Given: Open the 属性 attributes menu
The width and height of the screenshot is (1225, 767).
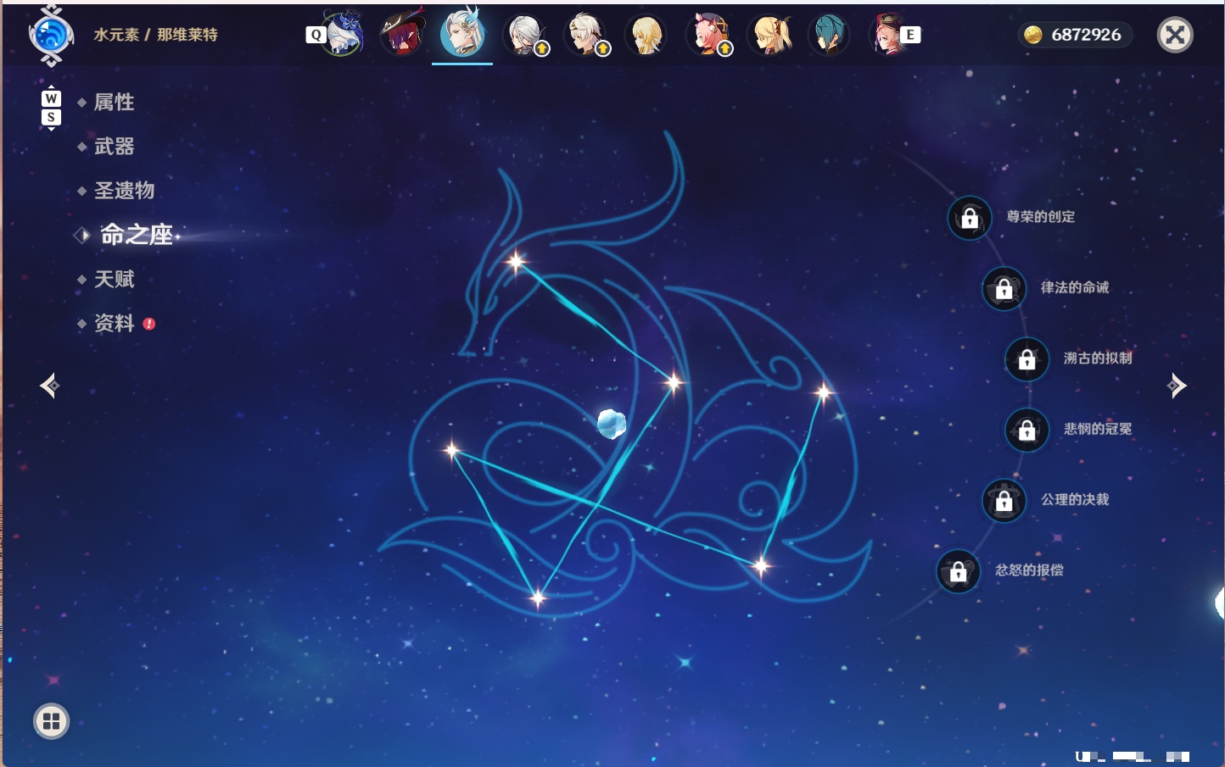Looking at the screenshot, I should pos(114,103).
